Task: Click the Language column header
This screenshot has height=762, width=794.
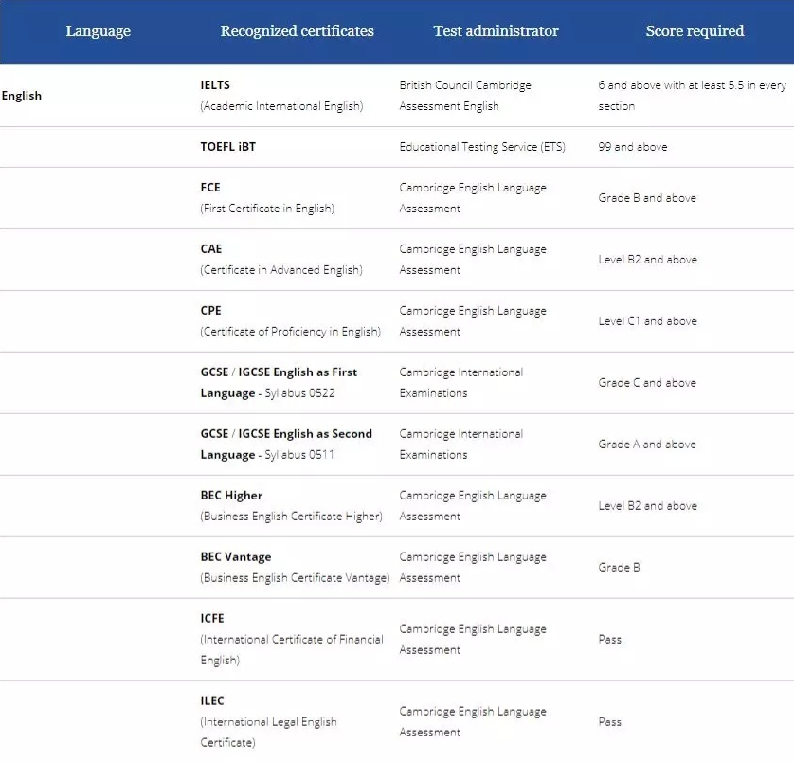Action: [98, 31]
